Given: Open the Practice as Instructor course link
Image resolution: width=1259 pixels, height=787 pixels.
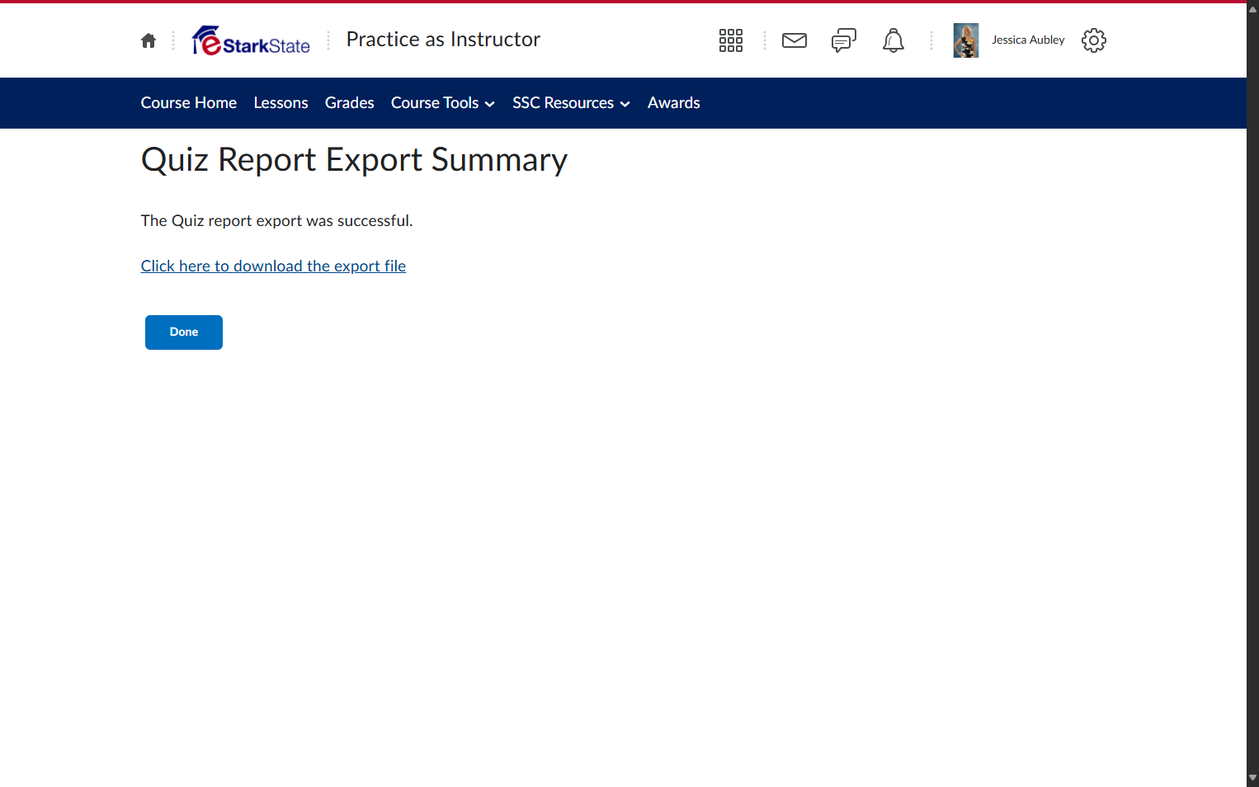Looking at the screenshot, I should [x=443, y=40].
